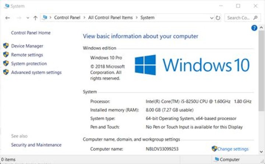
Task: Click the 8.00 GB installed memory value
Action: (170, 110)
